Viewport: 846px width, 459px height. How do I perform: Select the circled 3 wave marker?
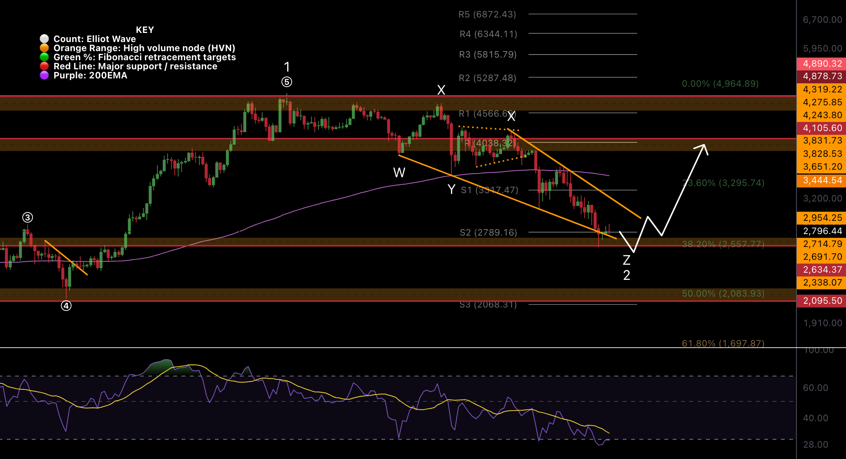[x=28, y=217]
